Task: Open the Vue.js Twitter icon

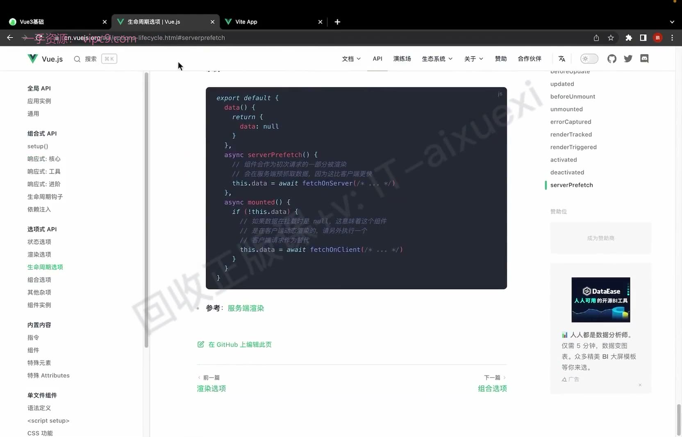Action: (628, 59)
